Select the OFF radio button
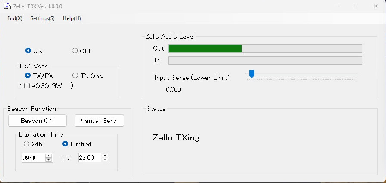 [x=75, y=51]
